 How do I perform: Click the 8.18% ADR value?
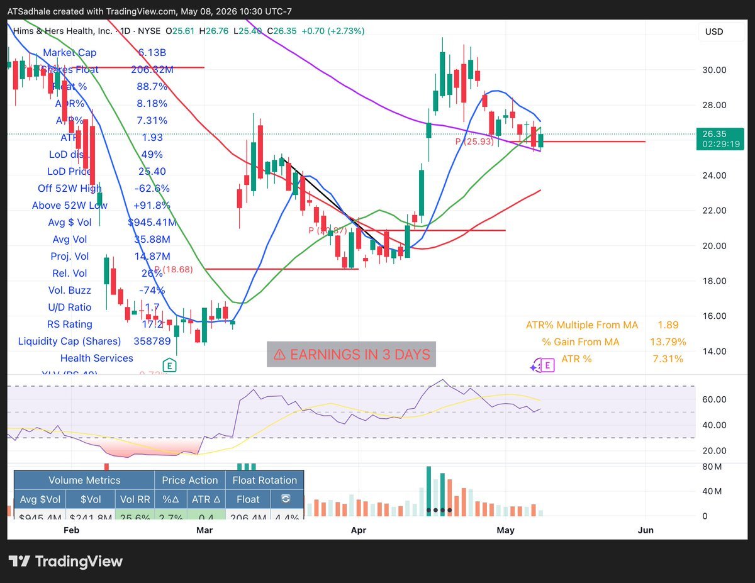(152, 104)
